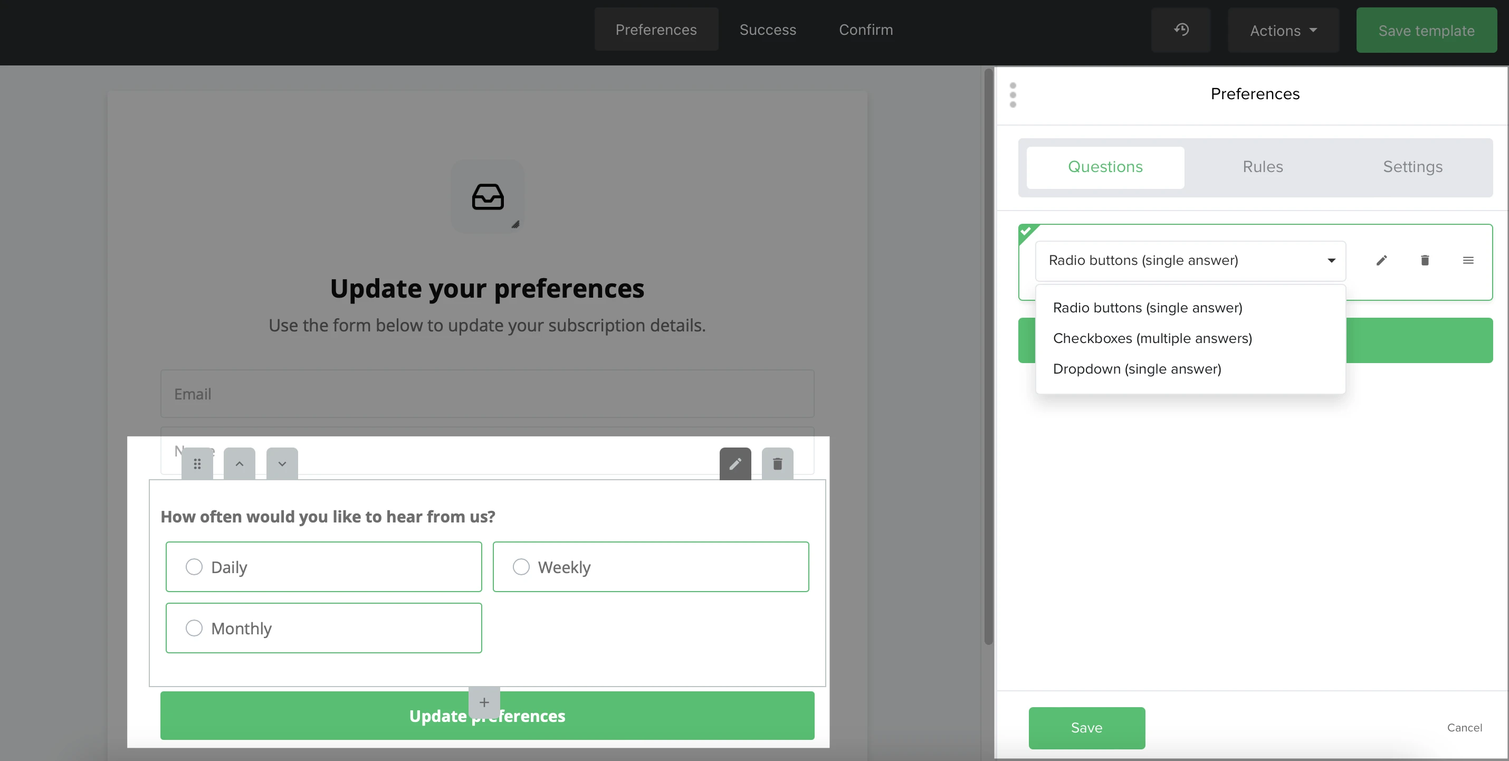Switch to the Rules tab
1509x761 pixels.
pyautogui.click(x=1263, y=167)
